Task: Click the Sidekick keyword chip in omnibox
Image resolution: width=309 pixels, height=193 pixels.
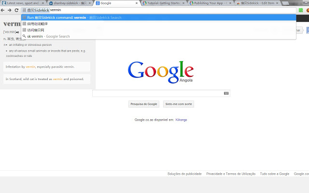Action: [35, 10]
